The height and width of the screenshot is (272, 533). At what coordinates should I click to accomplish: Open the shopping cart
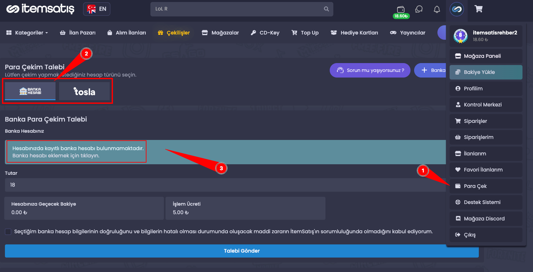pyautogui.click(x=478, y=9)
